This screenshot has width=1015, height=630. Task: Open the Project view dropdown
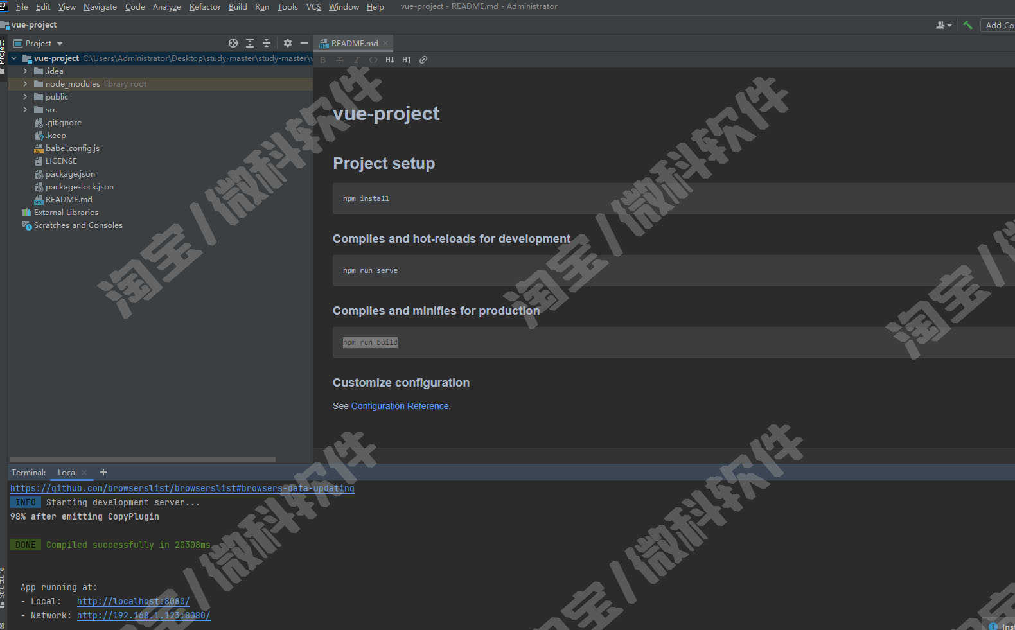tap(39, 43)
